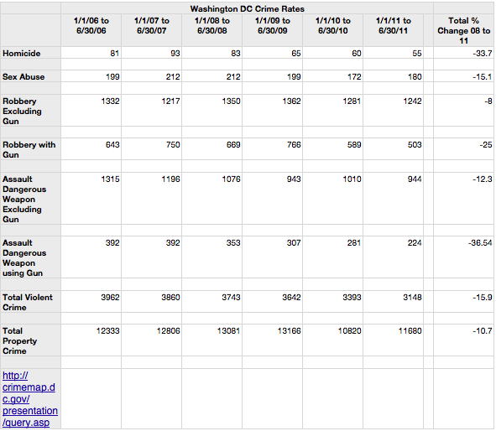Click the Total Property Crime value 12333
The image size is (496, 431).
108,331
